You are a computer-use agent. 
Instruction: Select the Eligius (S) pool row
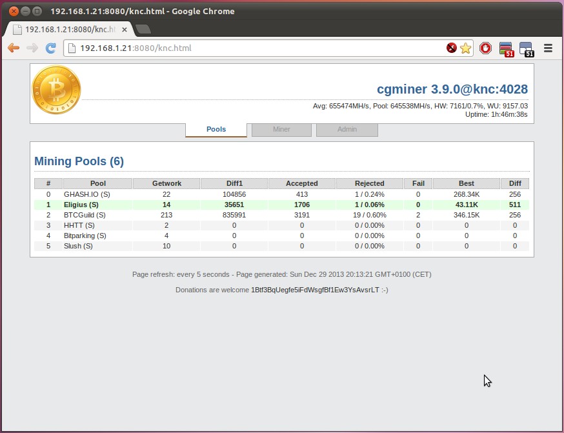281,205
